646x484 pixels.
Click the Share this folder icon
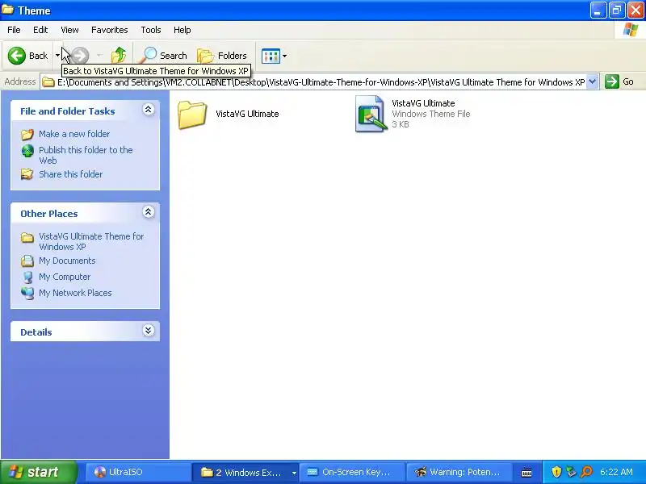[27, 174]
